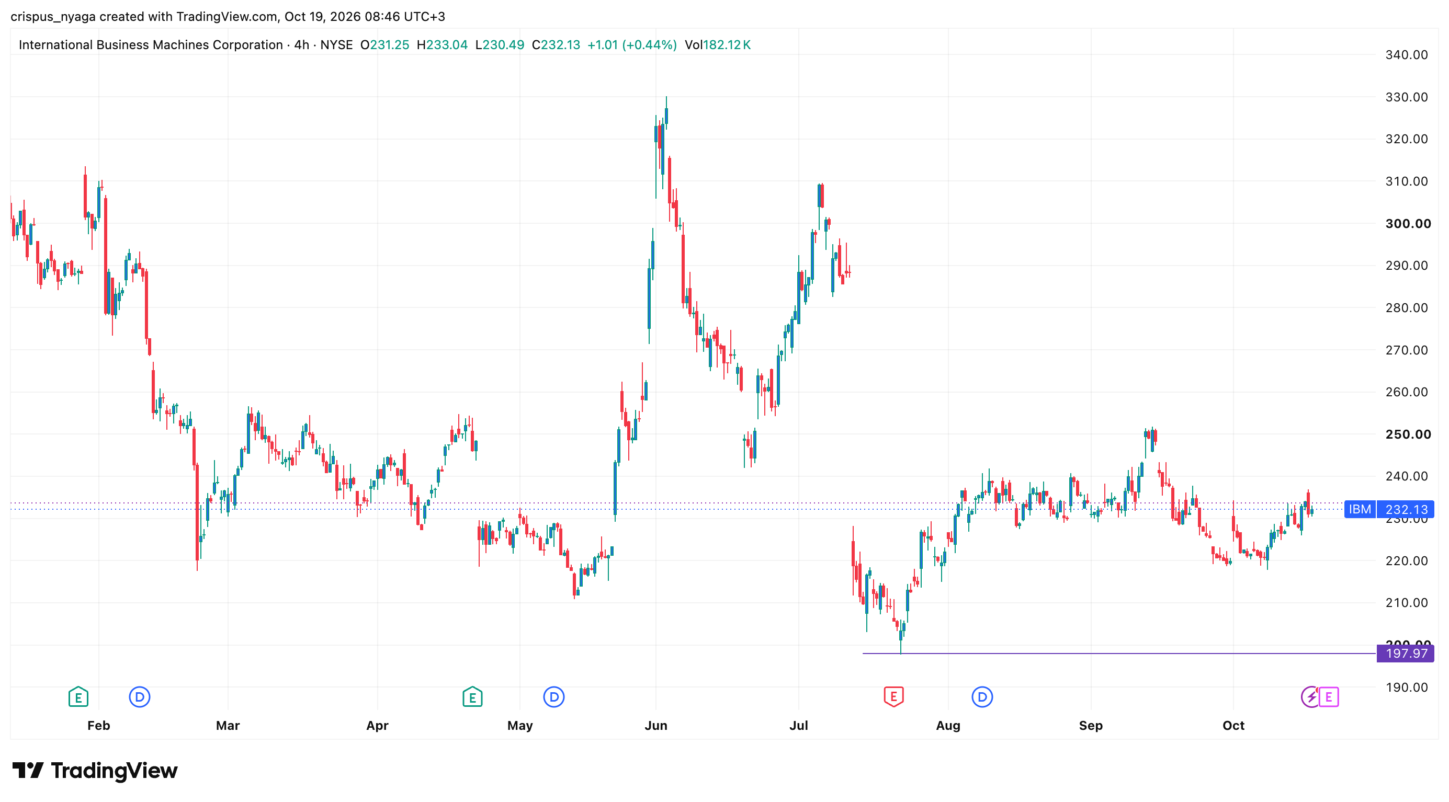Open the green earnings E marker in late April
Image resolution: width=1449 pixels, height=802 pixels.
point(472,697)
